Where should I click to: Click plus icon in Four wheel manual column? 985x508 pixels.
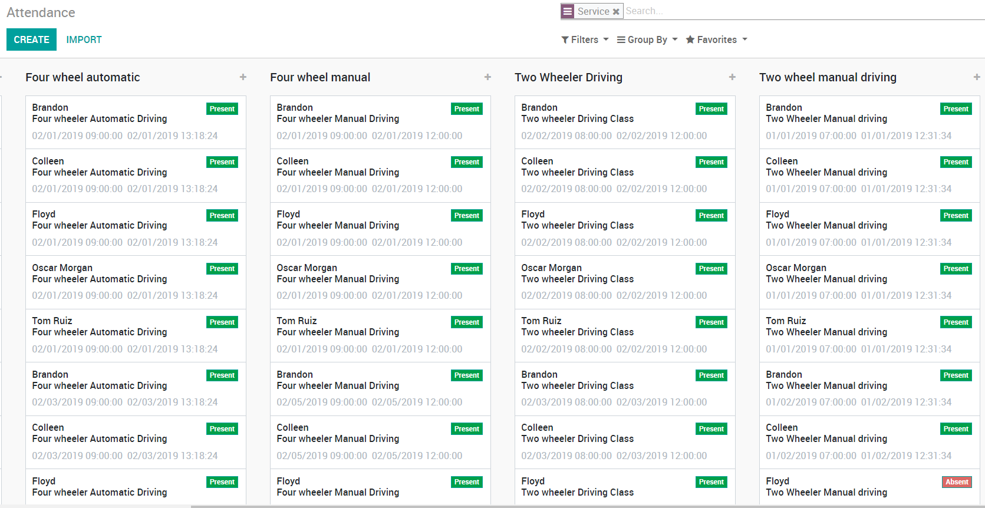click(x=487, y=77)
